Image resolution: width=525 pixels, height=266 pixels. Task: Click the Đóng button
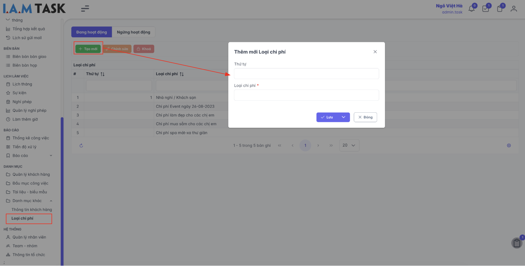[365, 117]
